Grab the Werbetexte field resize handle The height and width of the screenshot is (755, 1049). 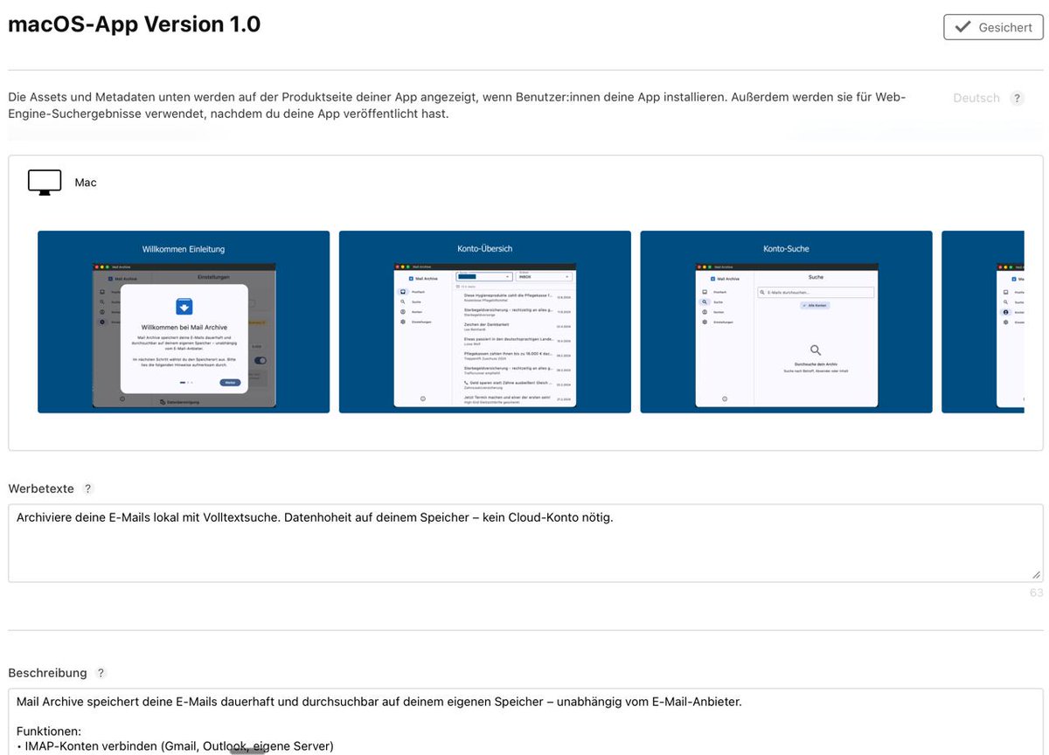(1036, 575)
